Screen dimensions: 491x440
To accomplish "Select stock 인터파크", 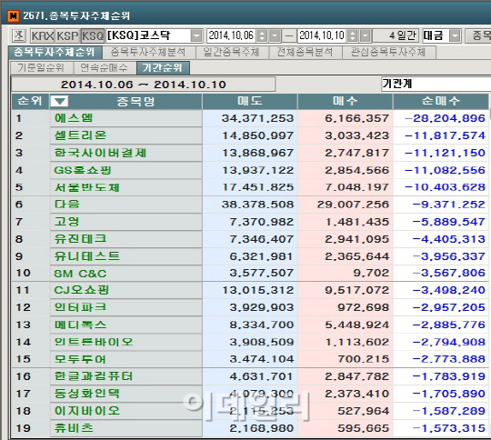I will coord(81,307).
